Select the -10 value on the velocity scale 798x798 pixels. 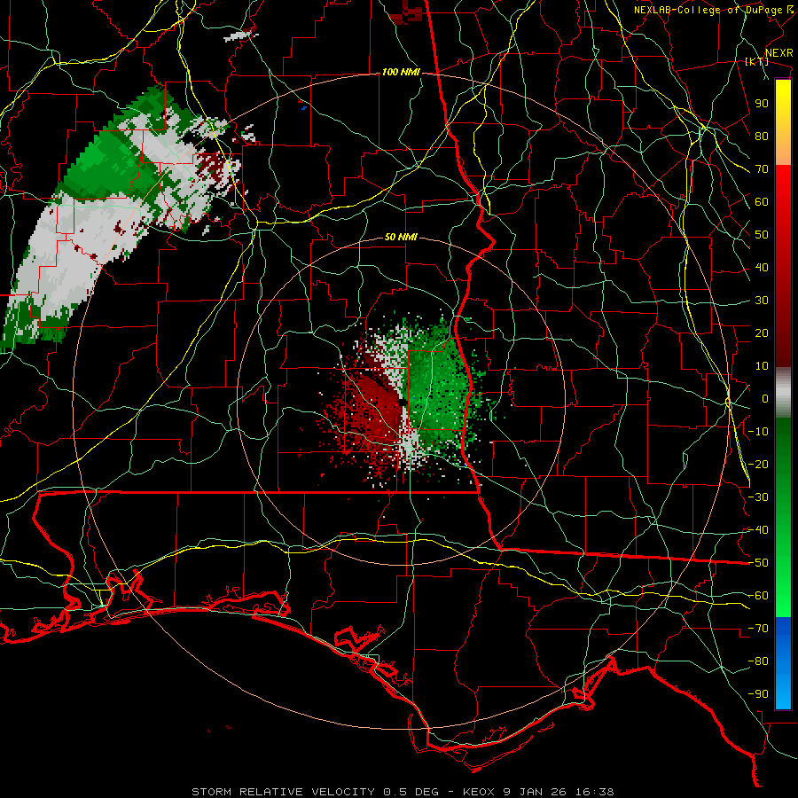tap(758, 432)
